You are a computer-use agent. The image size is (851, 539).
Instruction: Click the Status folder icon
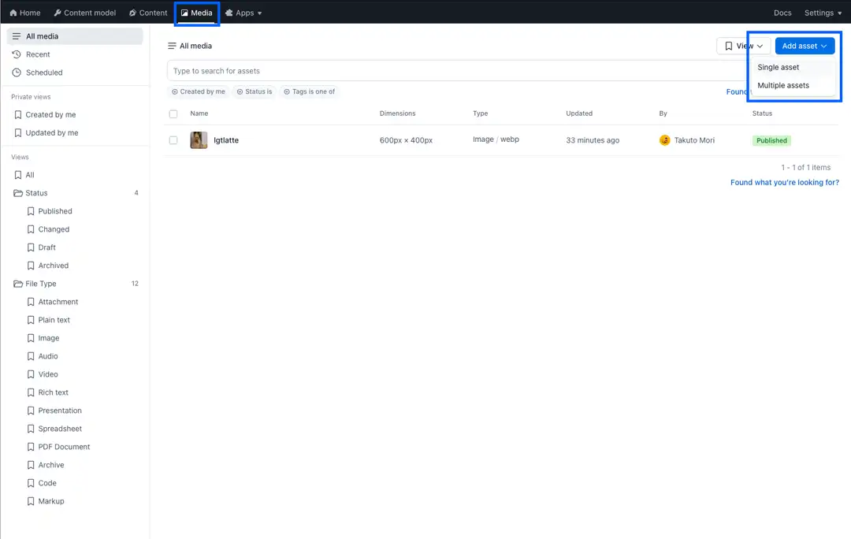click(x=18, y=193)
